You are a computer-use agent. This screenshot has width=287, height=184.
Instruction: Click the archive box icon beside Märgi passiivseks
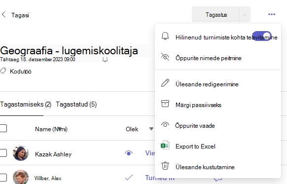pyautogui.click(x=165, y=104)
